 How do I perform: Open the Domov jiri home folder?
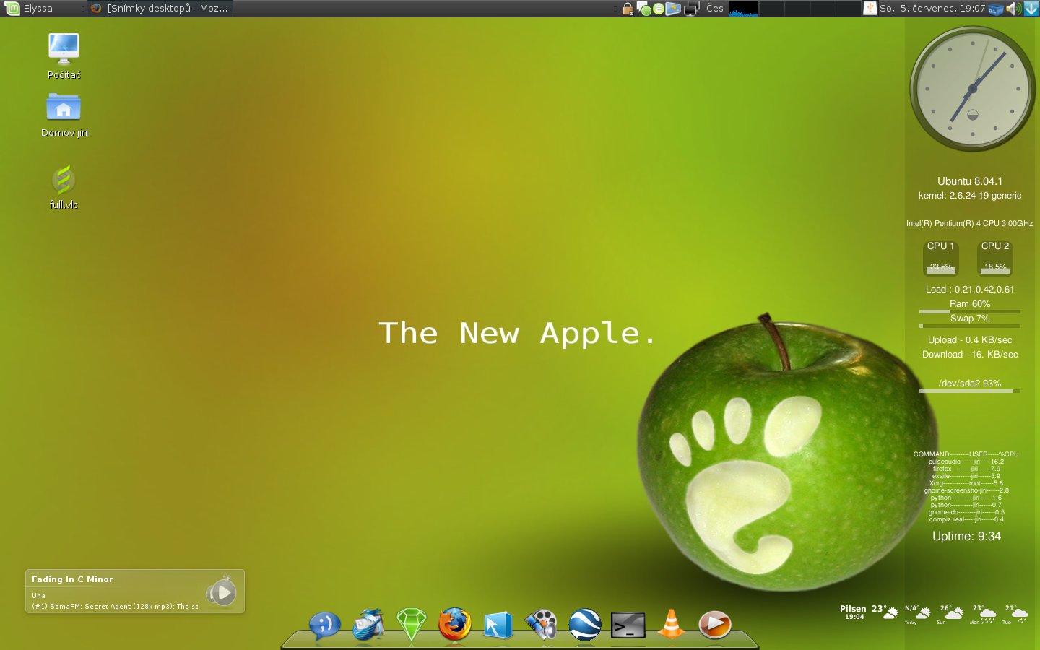[64, 114]
